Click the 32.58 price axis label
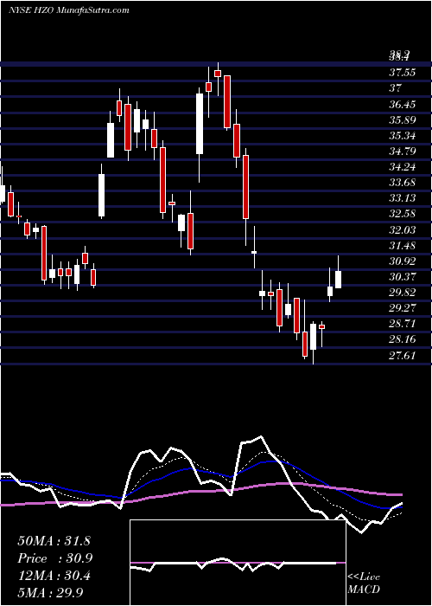Image resolution: width=432 pixels, height=606 pixels. point(403,214)
